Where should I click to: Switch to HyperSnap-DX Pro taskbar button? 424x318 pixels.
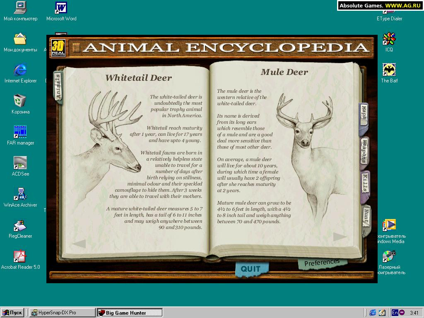pos(62,313)
